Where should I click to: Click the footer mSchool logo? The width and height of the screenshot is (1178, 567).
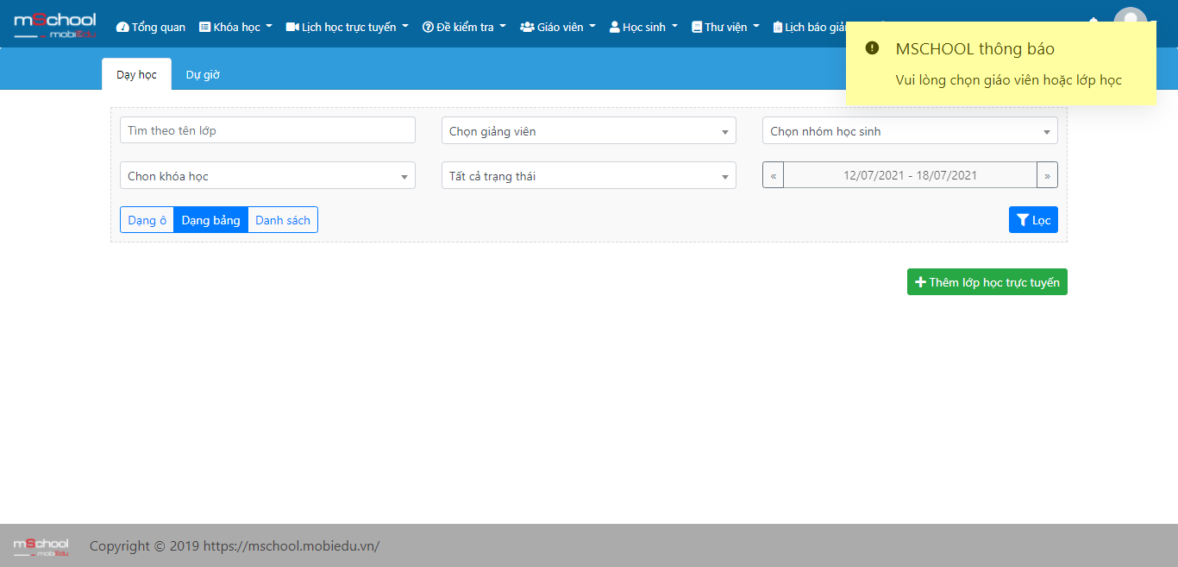41,545
